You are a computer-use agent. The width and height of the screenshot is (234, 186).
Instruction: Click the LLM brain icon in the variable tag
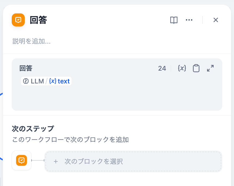pos(26,81)
